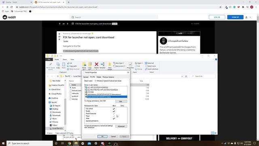Click the Refresh icon next to the Explorer address bar
This screenshot has height=146, width=259.
pos(186,76)
